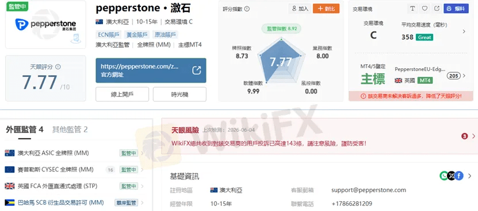Click the 牌照指數 8.73 value

[242, 56]
